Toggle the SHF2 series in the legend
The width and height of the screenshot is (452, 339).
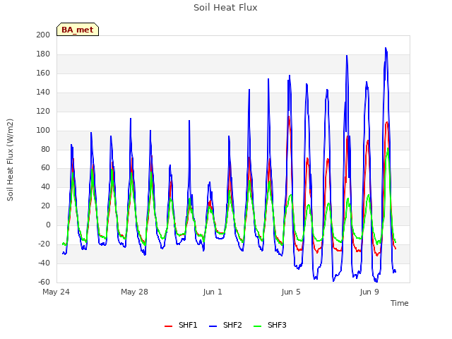coord(225,325)
